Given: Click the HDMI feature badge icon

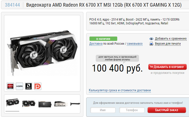Looking at the screenshot, I should coord(19,86).
